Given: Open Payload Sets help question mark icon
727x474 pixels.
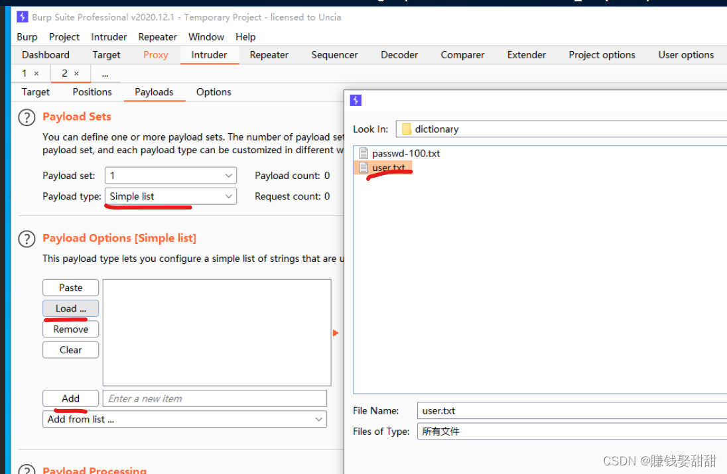Looking at the screenshot, I should 27,117.
